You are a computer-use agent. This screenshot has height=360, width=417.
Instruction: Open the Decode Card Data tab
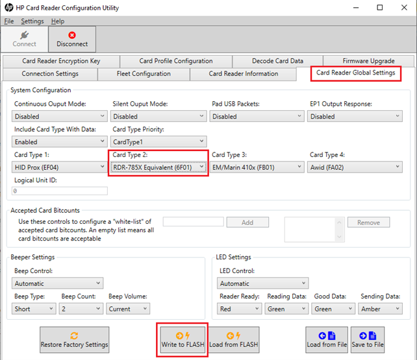(277, 61)
